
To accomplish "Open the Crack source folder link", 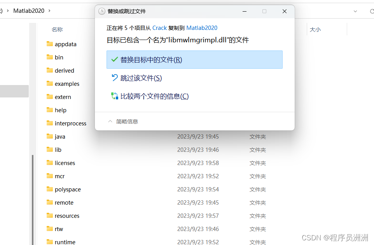I will click(x=159, y=28).
